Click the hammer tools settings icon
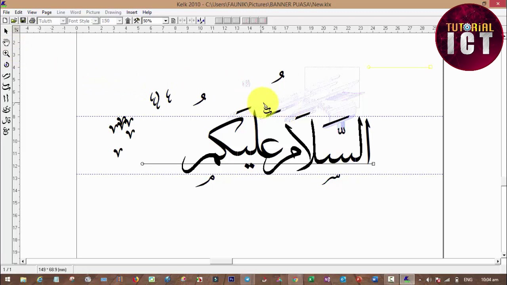 tap(137, 21)
